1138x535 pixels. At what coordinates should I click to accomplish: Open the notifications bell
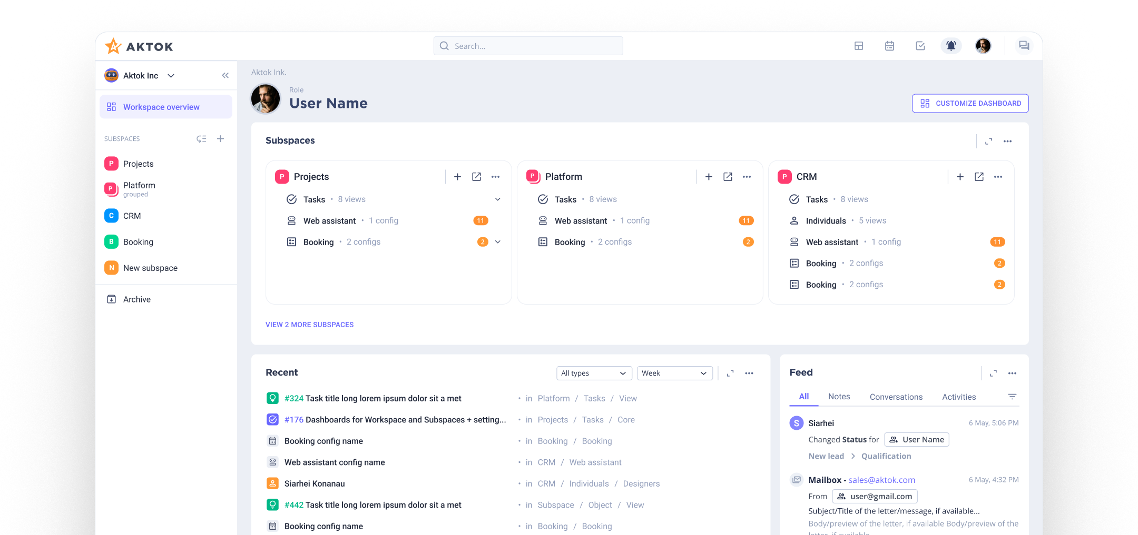[x=951, y=46]
